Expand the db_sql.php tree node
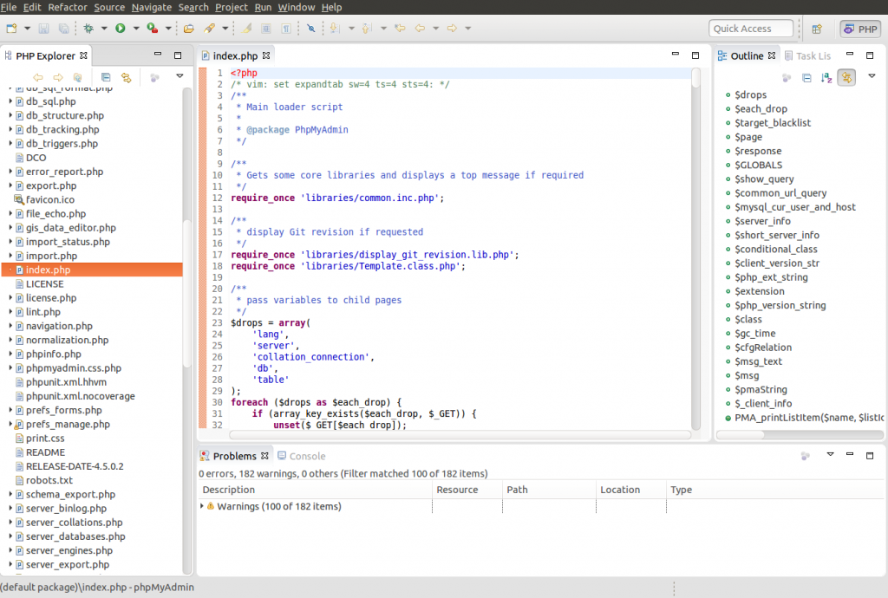 [10, 101]
